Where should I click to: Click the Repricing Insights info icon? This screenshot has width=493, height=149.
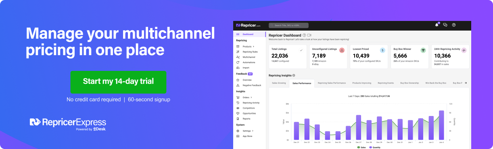pyautogui.click(x=294, y=75)
